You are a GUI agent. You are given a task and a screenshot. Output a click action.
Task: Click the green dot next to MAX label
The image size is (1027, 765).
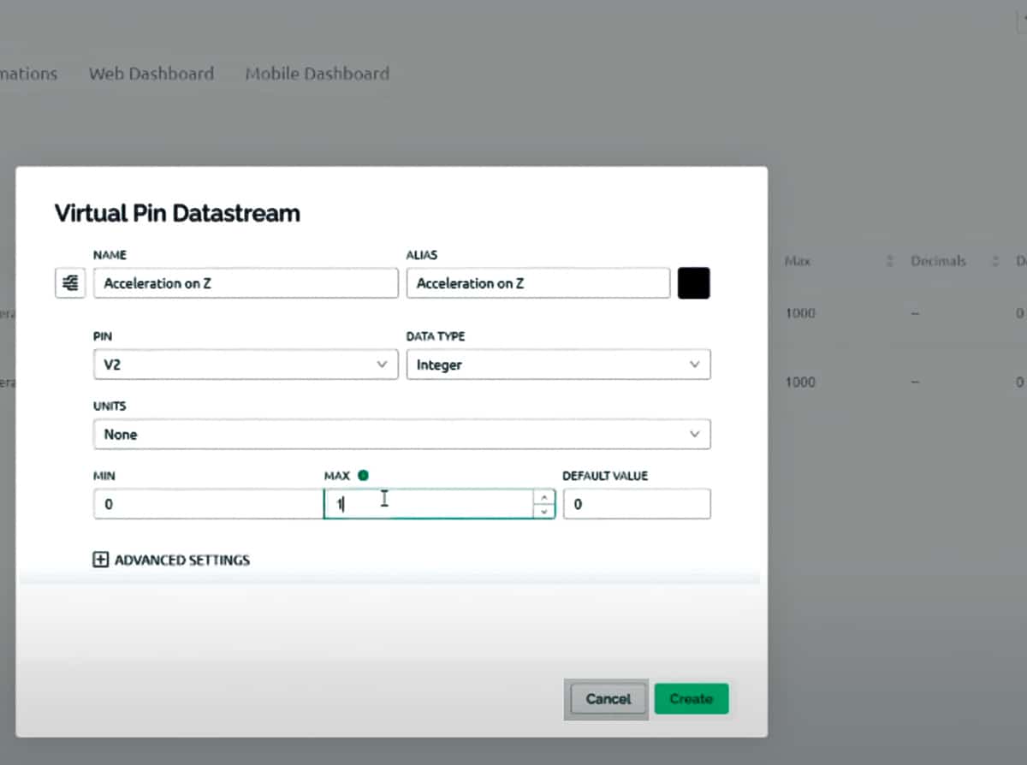point(363,476)
